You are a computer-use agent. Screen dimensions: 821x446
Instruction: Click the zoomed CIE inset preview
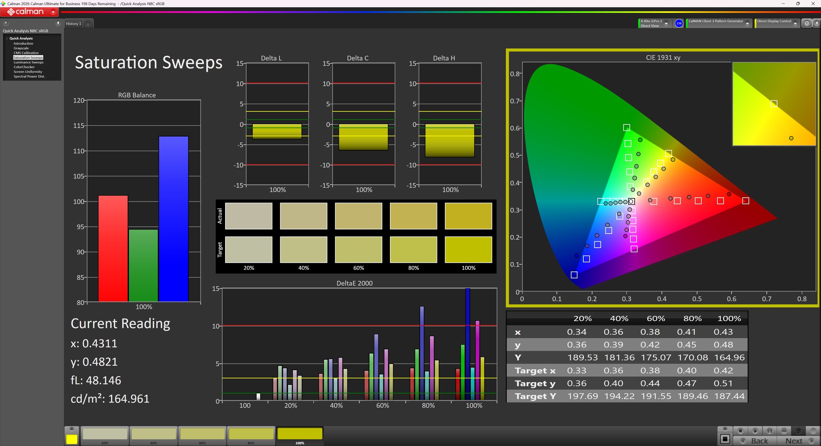point(774,104)
